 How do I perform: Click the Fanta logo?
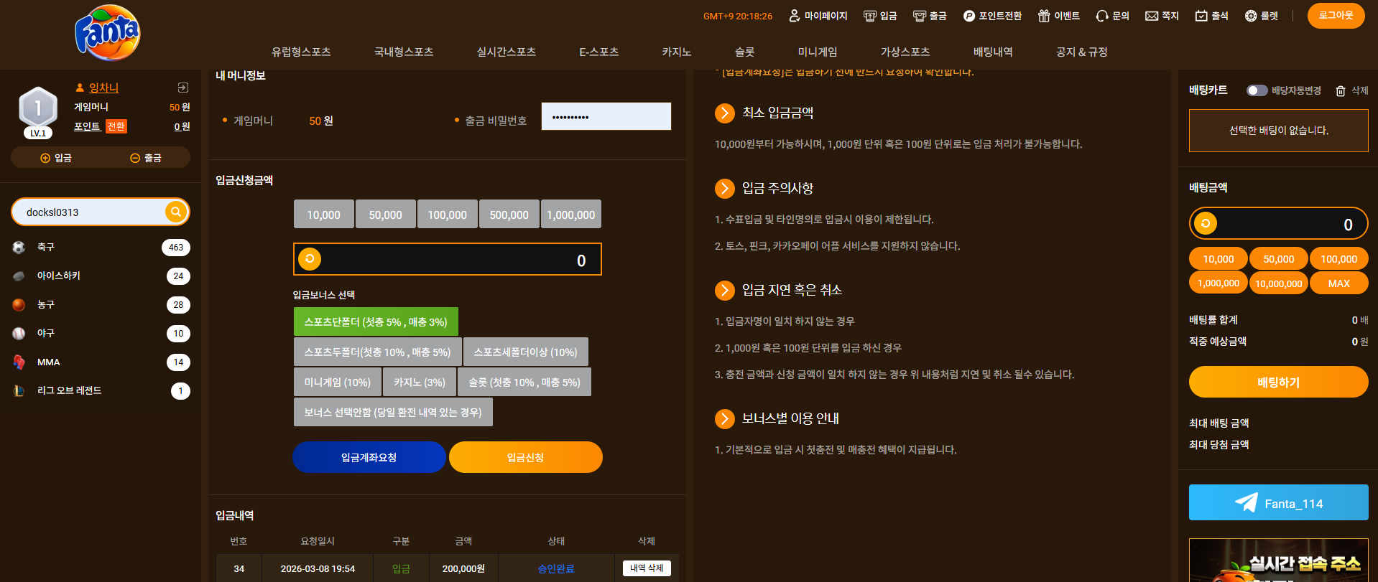click(108, 33)
